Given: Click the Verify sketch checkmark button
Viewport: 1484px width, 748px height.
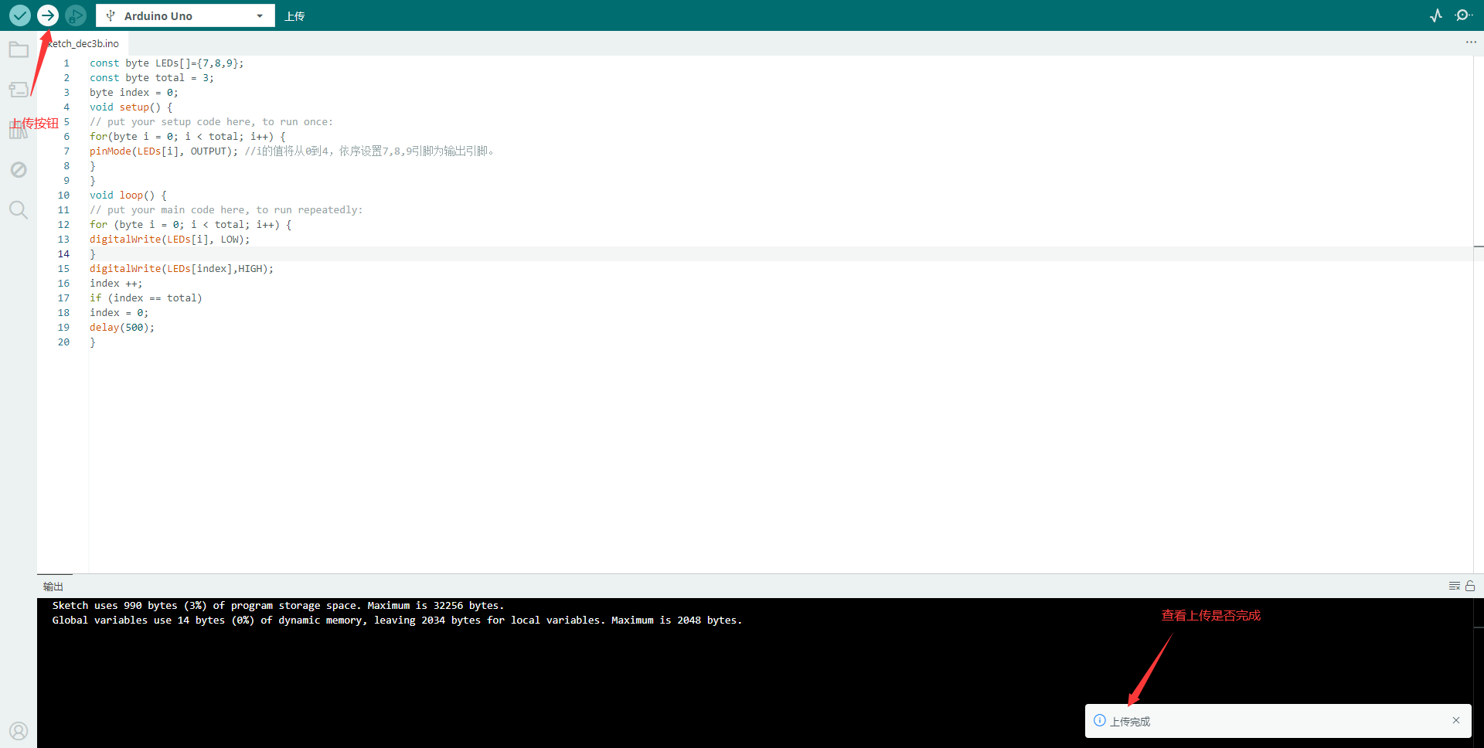Looking at the screenshot, I should pos(20,15).
